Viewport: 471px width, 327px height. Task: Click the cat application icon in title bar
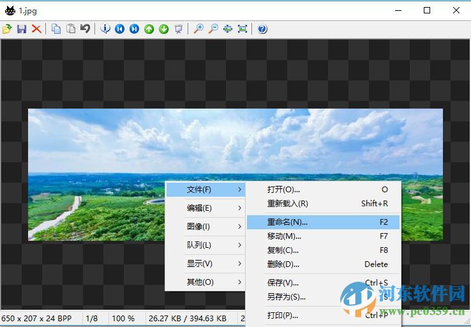point(10,11)
